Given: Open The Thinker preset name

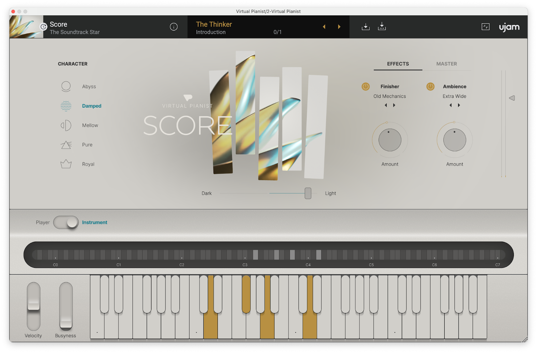Looking at the screenshot, I should point(214,24).
